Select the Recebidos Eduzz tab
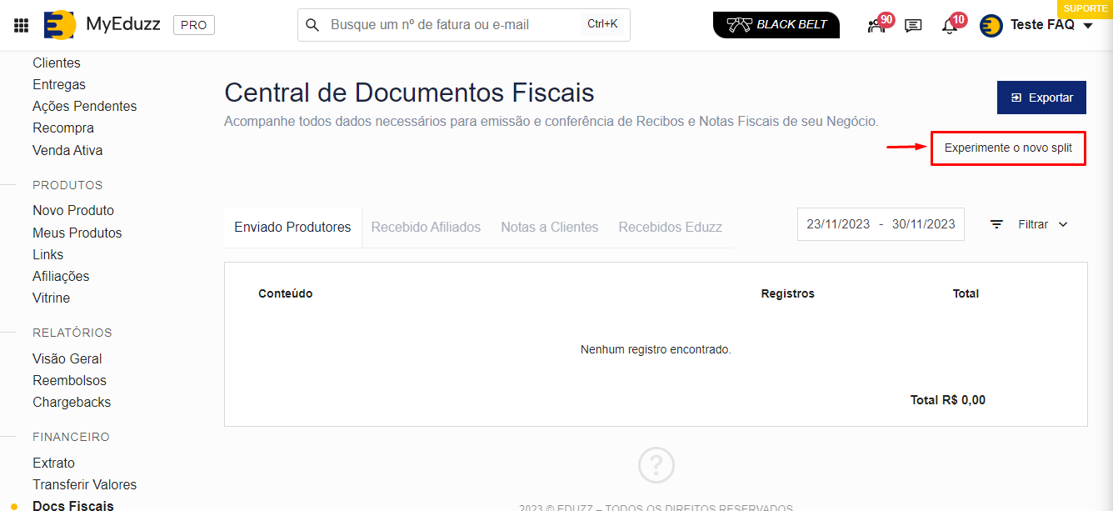Viewport: 1113px width, 511px height. click(x=670, y=227)
